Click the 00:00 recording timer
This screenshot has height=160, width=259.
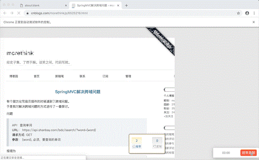point(226,153)
